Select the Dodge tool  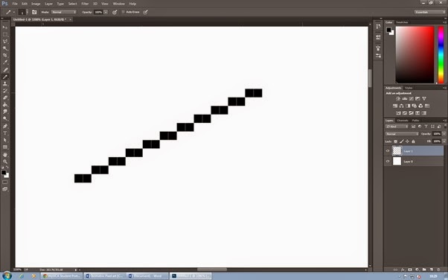tap(5, 118)
